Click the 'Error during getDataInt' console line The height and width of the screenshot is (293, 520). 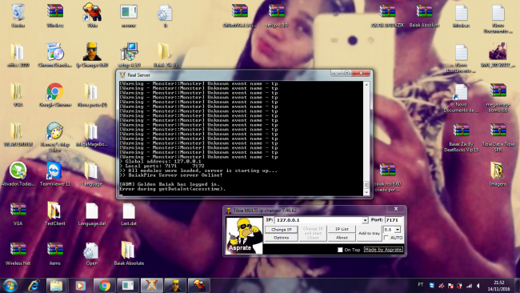[173, 189]
